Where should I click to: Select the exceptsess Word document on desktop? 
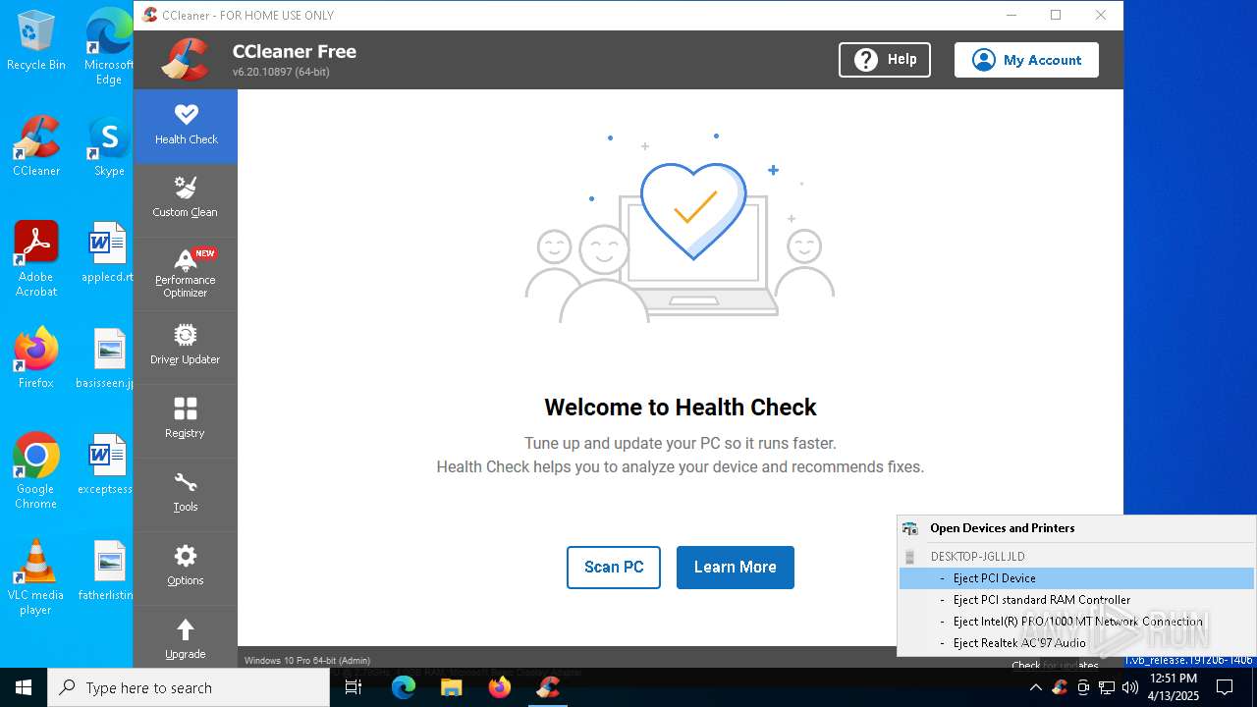point(106,465)
